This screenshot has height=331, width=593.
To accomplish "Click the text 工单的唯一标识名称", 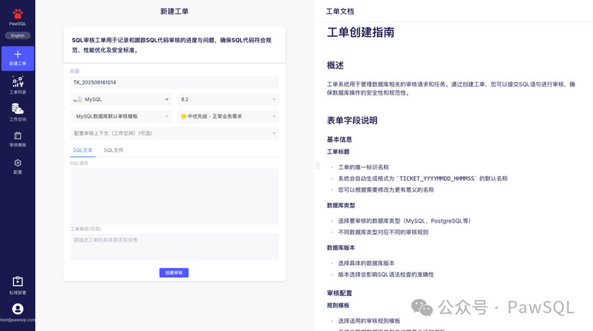I will tap(364, 167).
